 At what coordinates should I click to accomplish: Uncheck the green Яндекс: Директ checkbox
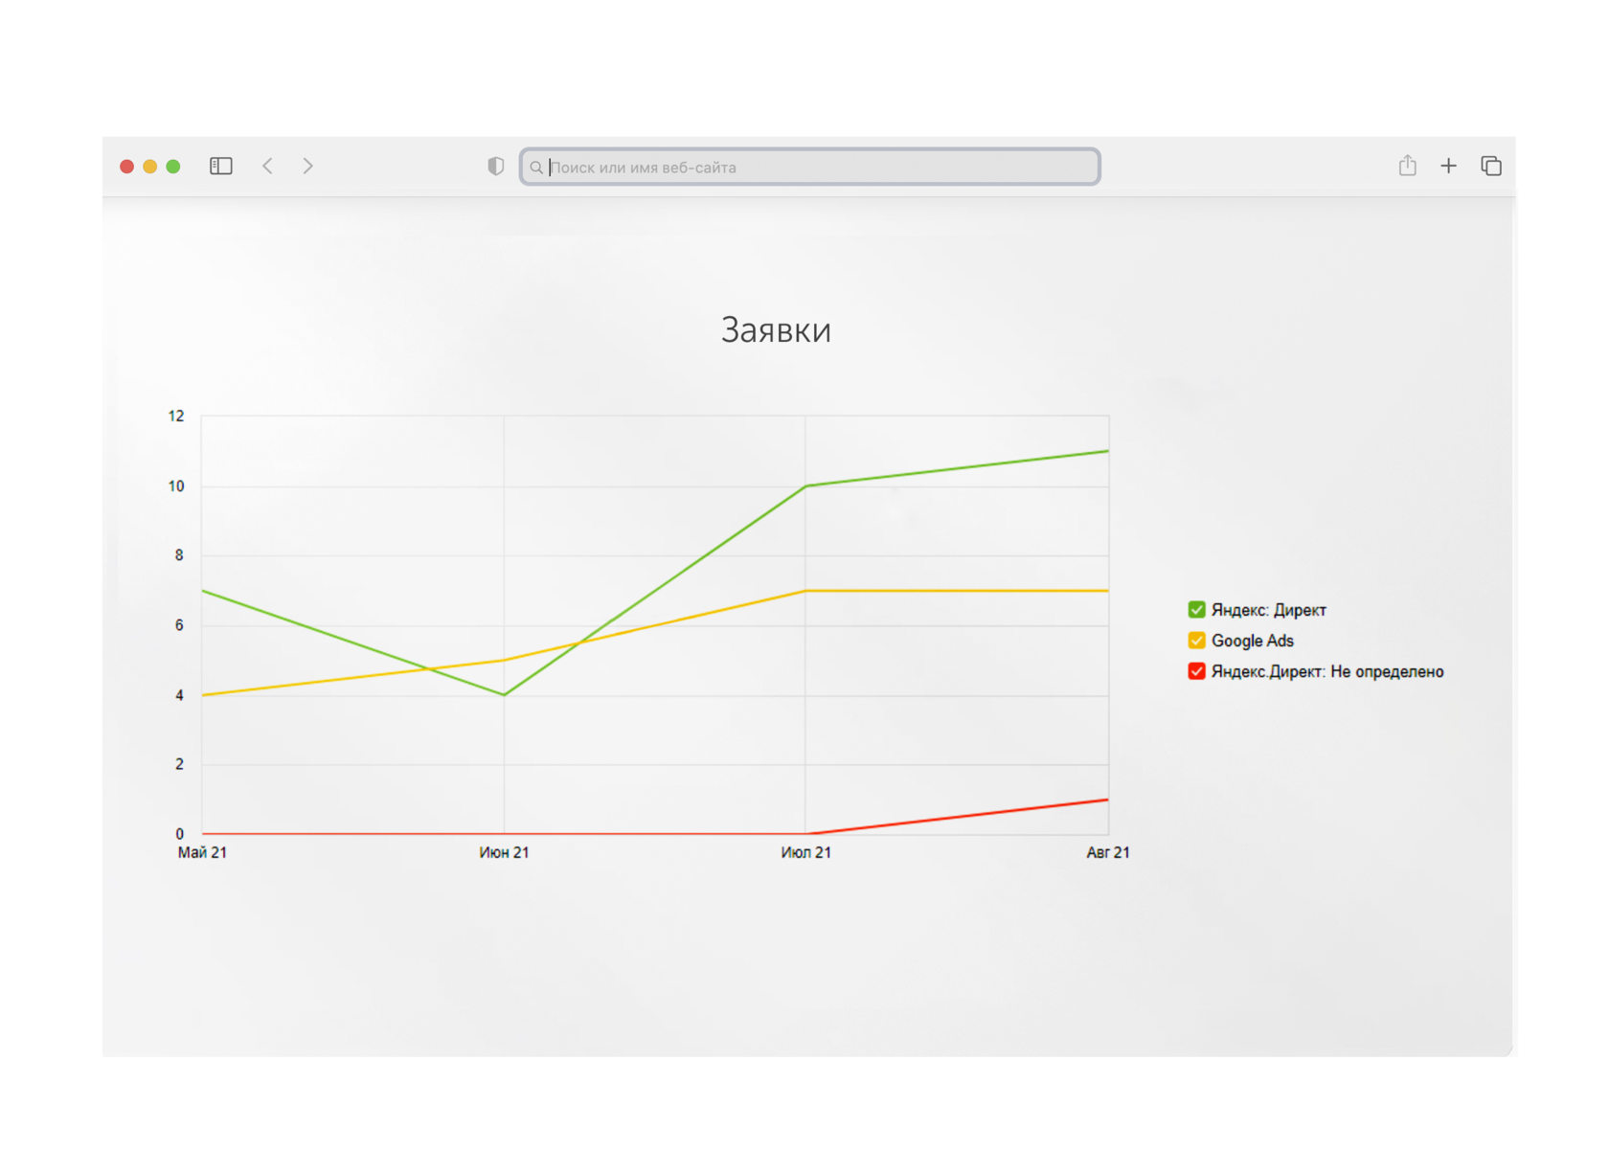click(x=1196, y=610)
